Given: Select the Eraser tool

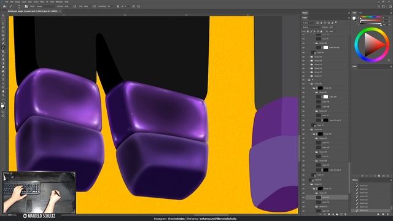Looking at the screenshot, I should (x=3, y=60).
